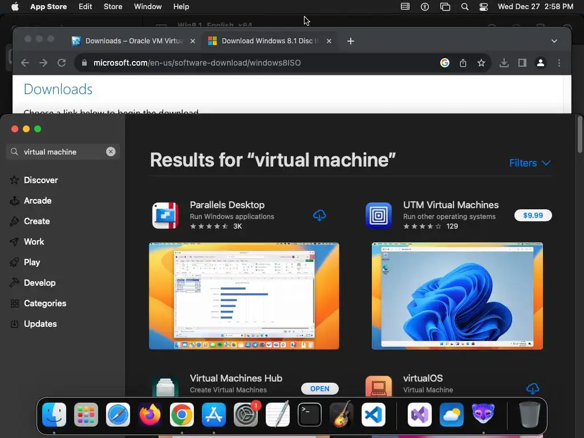This screenshot has height=438, width=584.
Task: Open the Edit menu
Action: point(86,6)
